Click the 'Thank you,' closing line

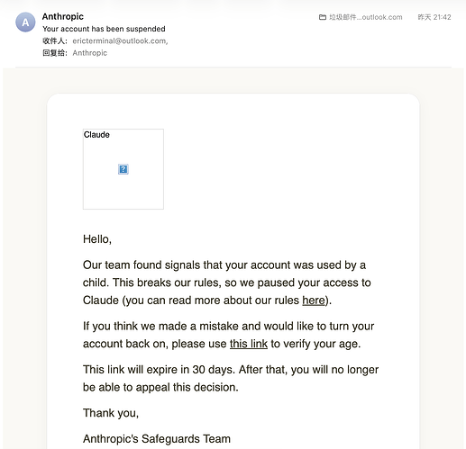point(111,413)
